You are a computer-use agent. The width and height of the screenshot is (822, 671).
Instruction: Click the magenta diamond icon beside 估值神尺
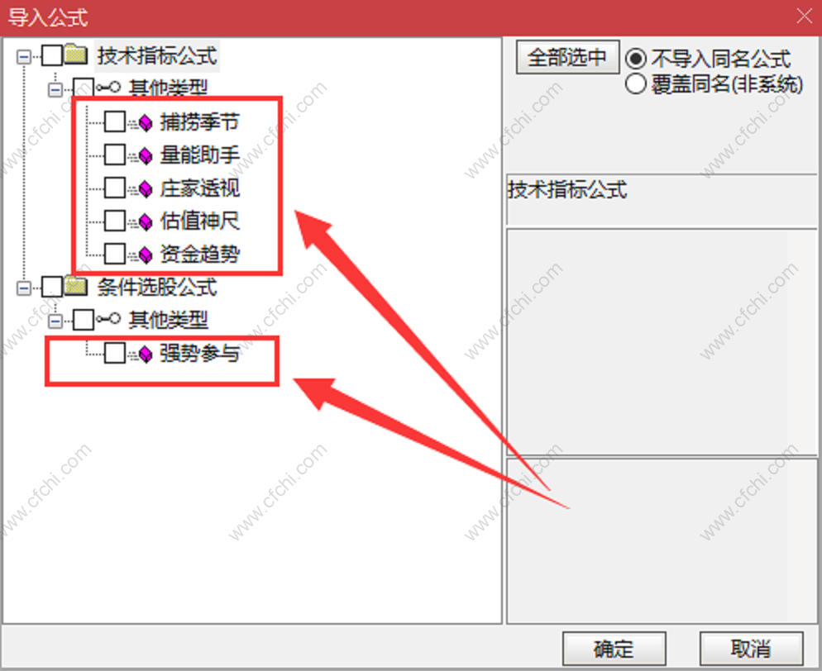(x=146, y=222)
